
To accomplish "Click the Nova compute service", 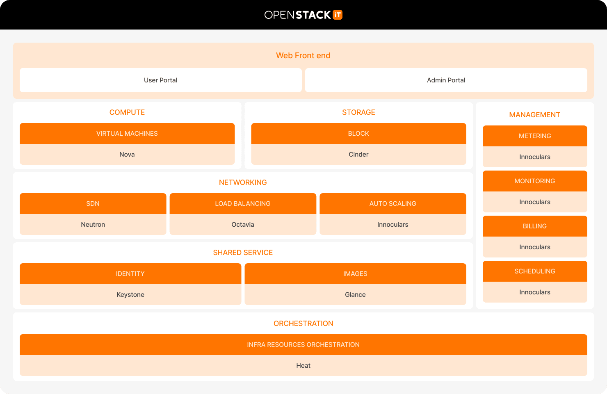I will [127, 155].
